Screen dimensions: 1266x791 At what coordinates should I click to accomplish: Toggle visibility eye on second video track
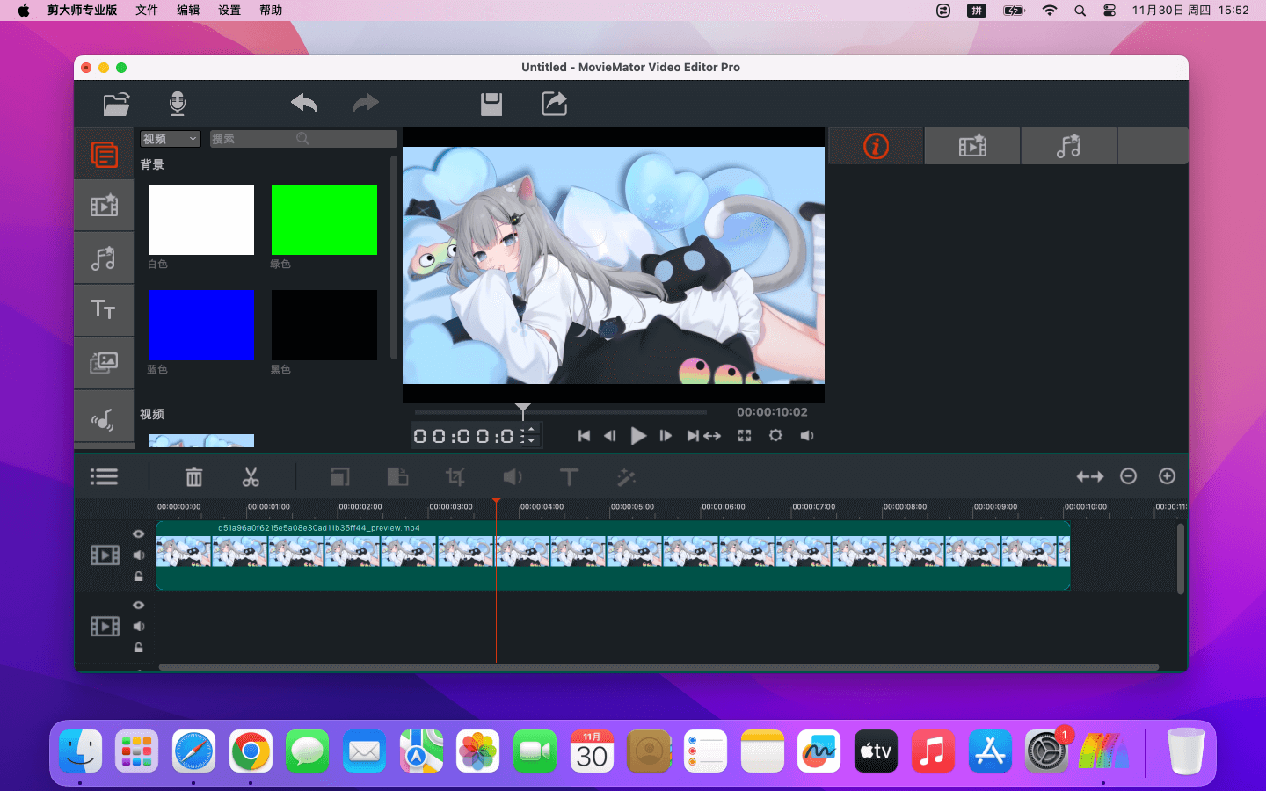point(138,605)
